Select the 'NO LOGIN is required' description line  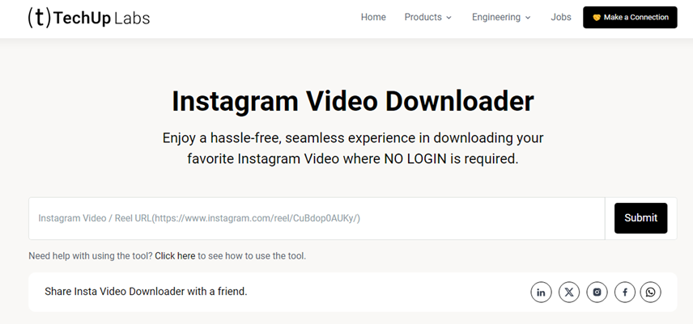click(x=353, y=158)
